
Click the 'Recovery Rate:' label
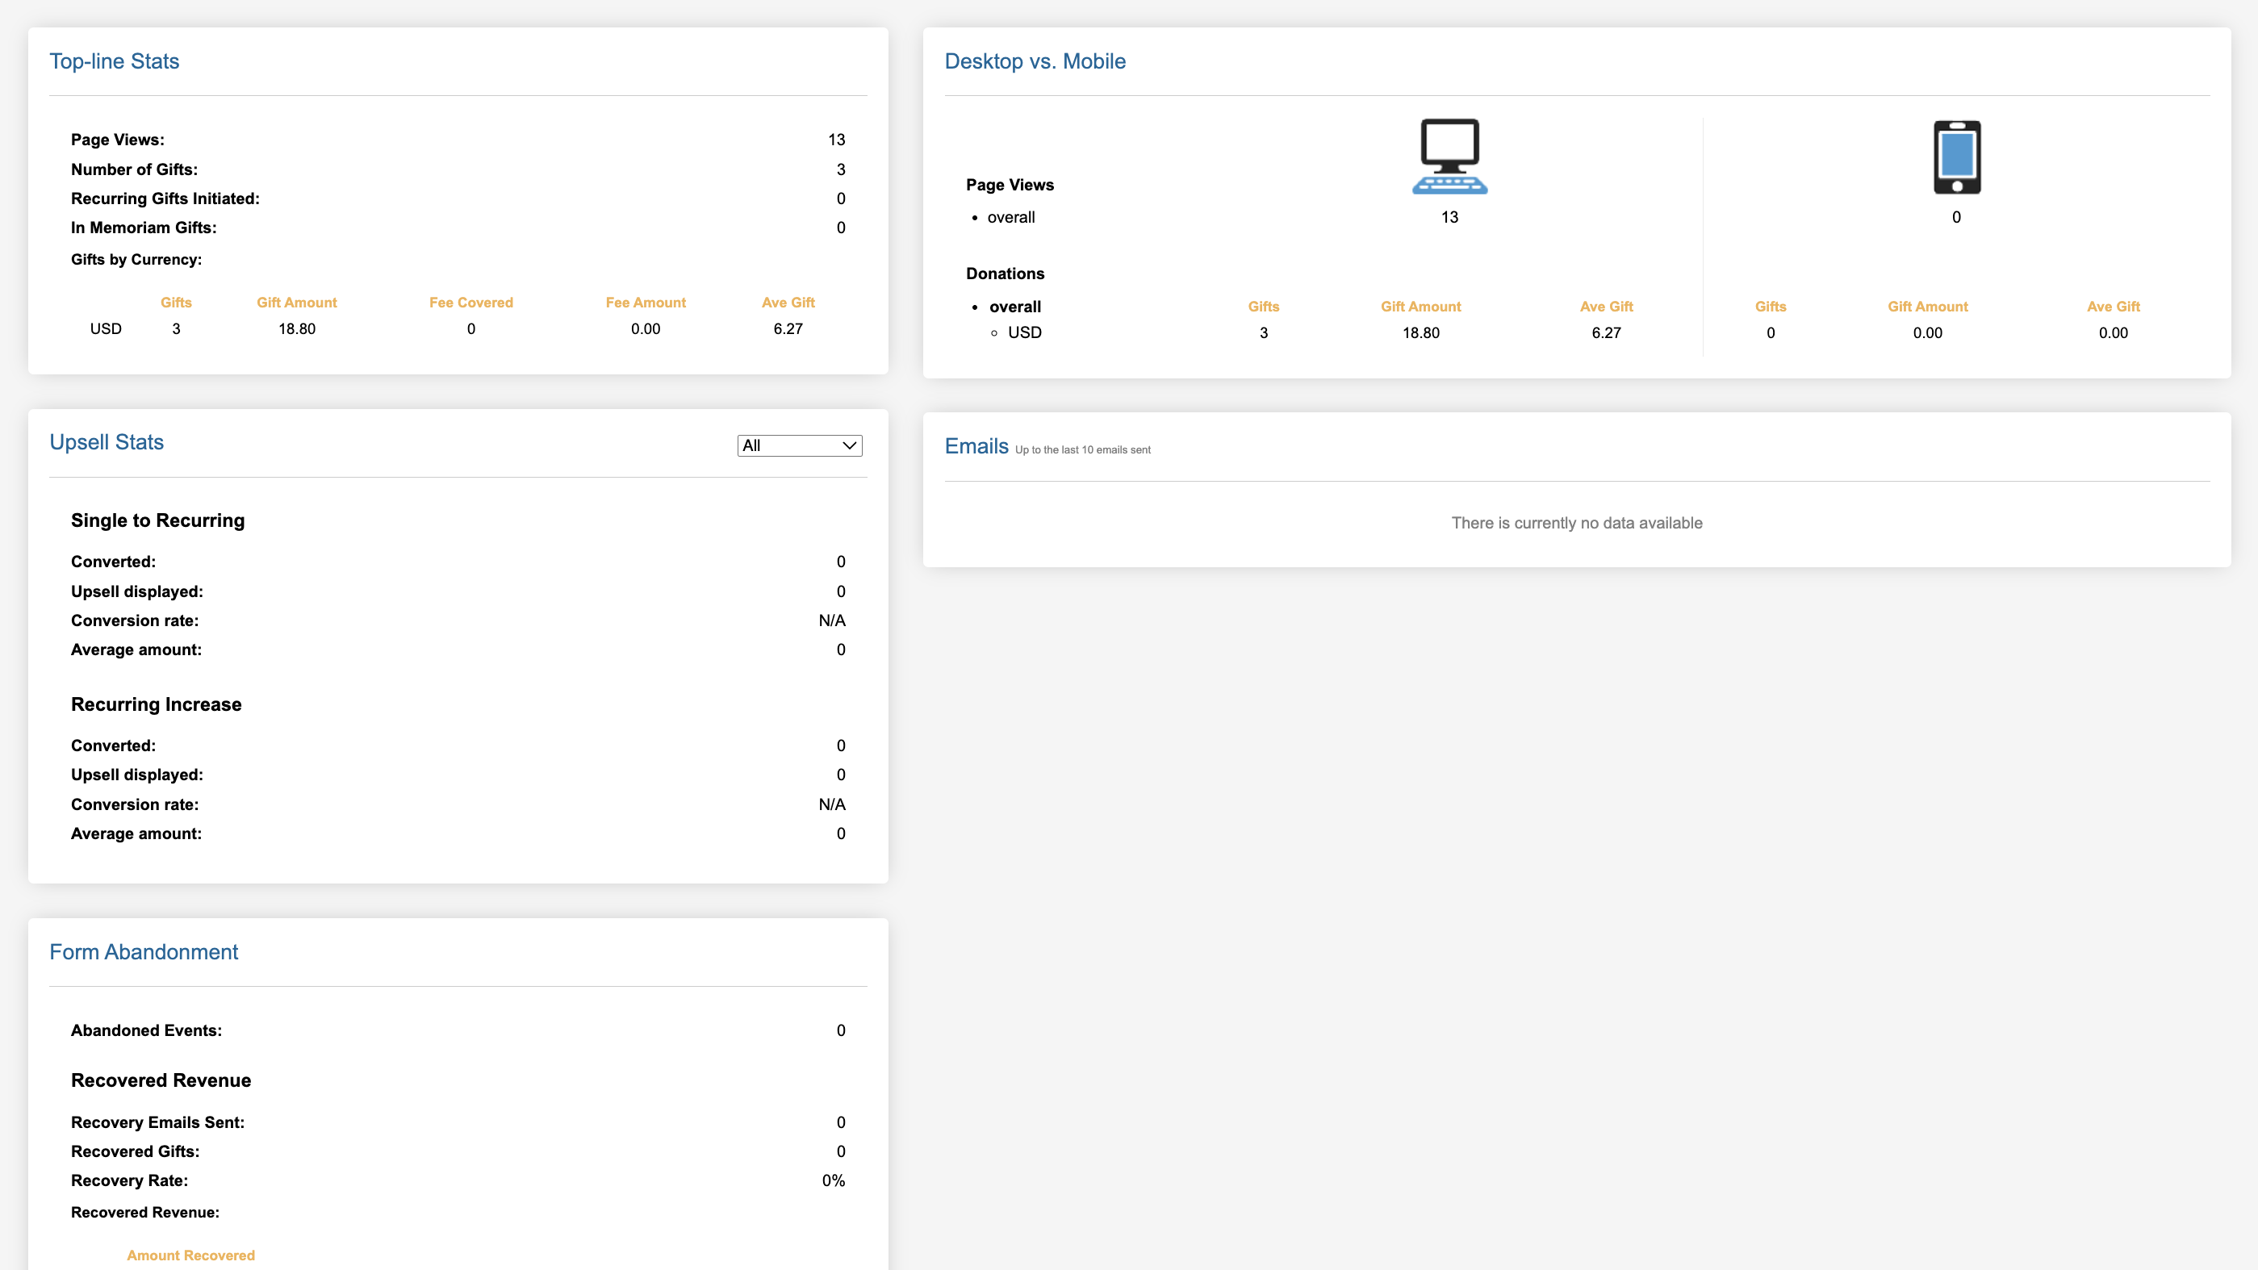pos(130,1180)
